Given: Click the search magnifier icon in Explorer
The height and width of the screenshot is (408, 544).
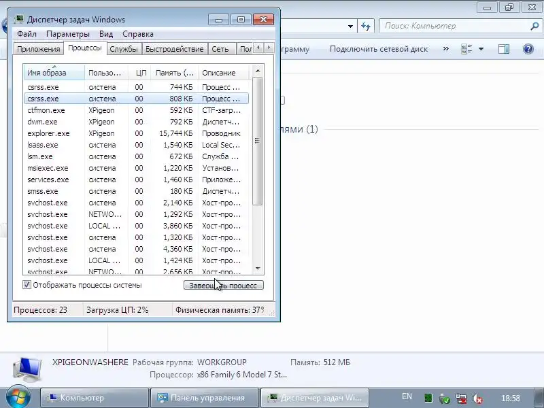Looking at the screenshot, I should (534, 26).
